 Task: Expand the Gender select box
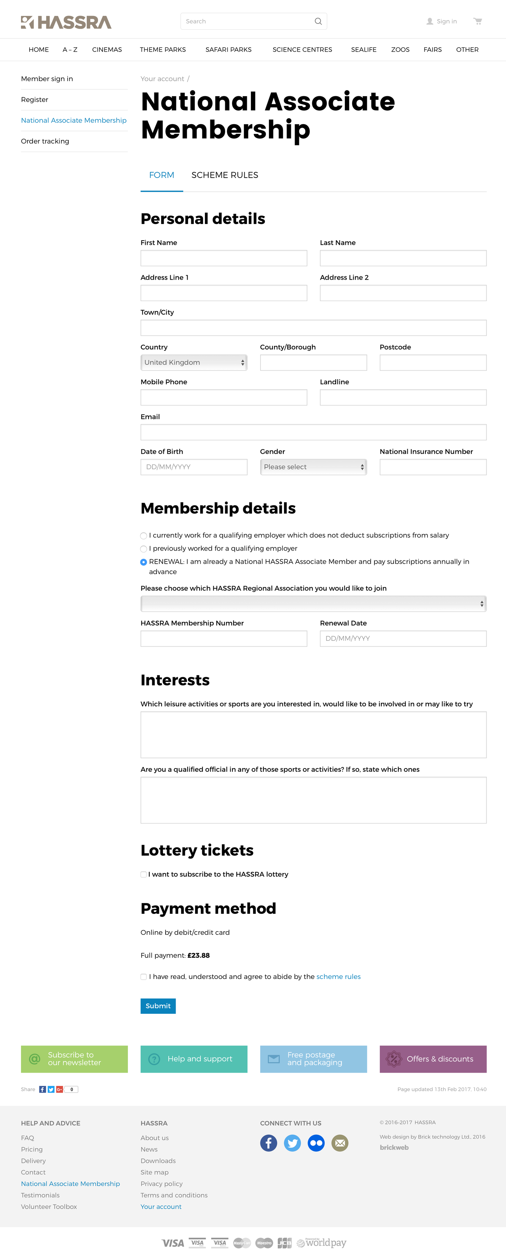[x=313, y=467]
